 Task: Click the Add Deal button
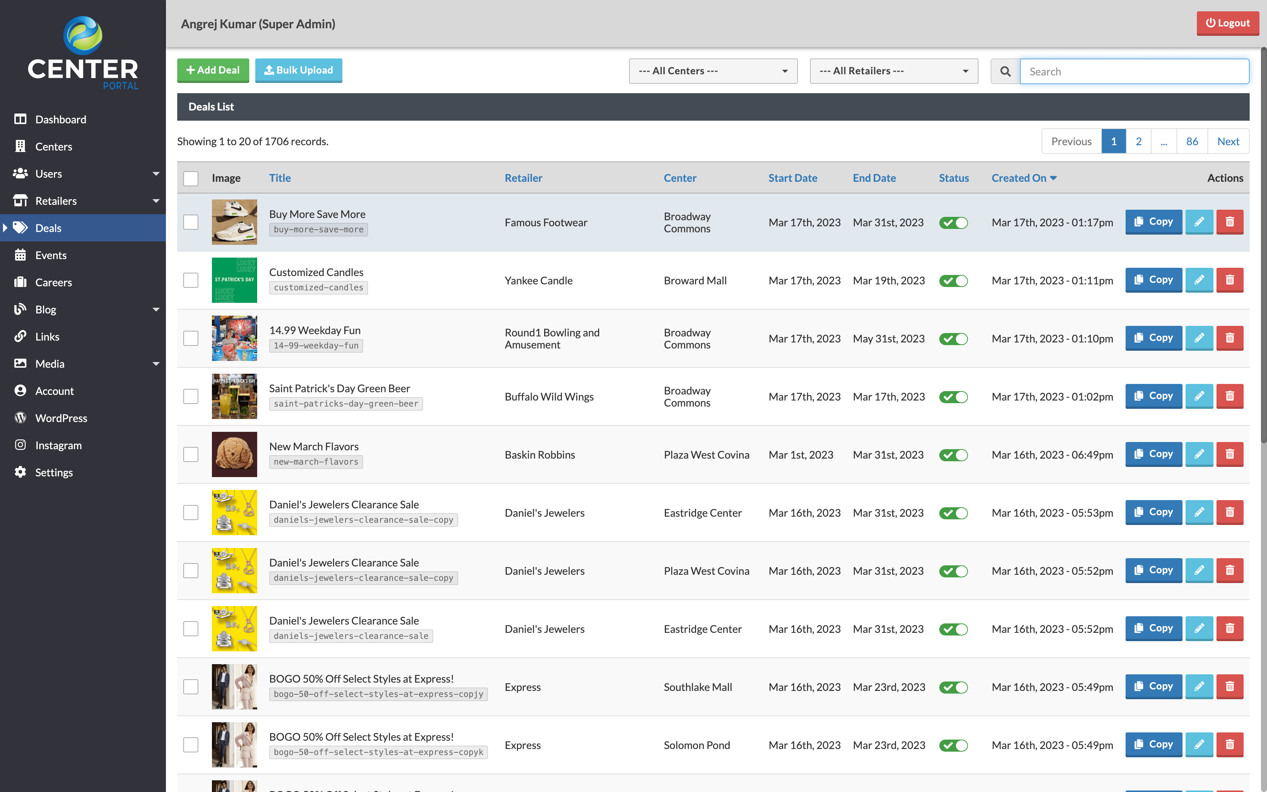(x=213, y=70)
